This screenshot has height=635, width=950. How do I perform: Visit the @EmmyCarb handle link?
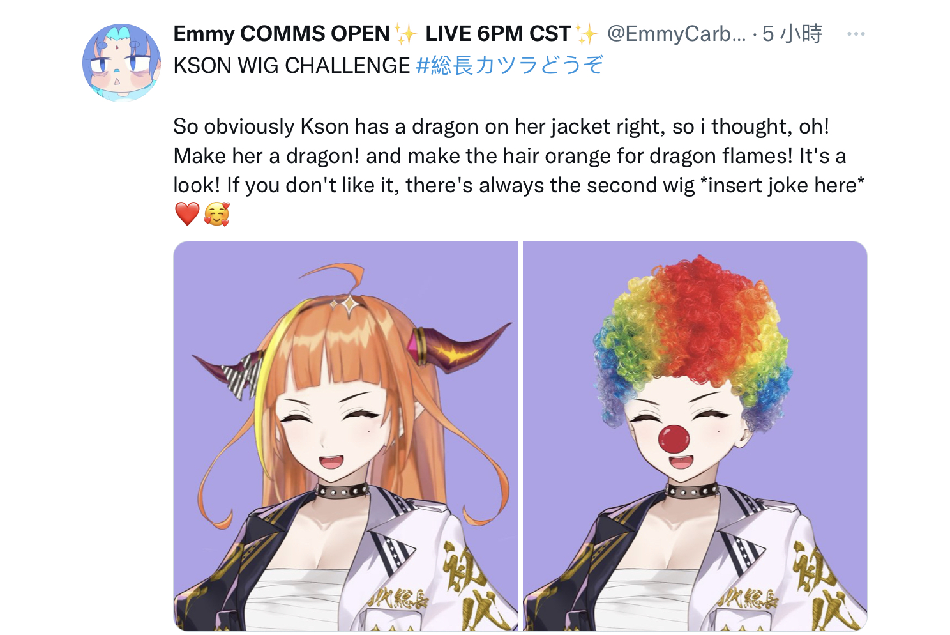click(x=676, y=34)
